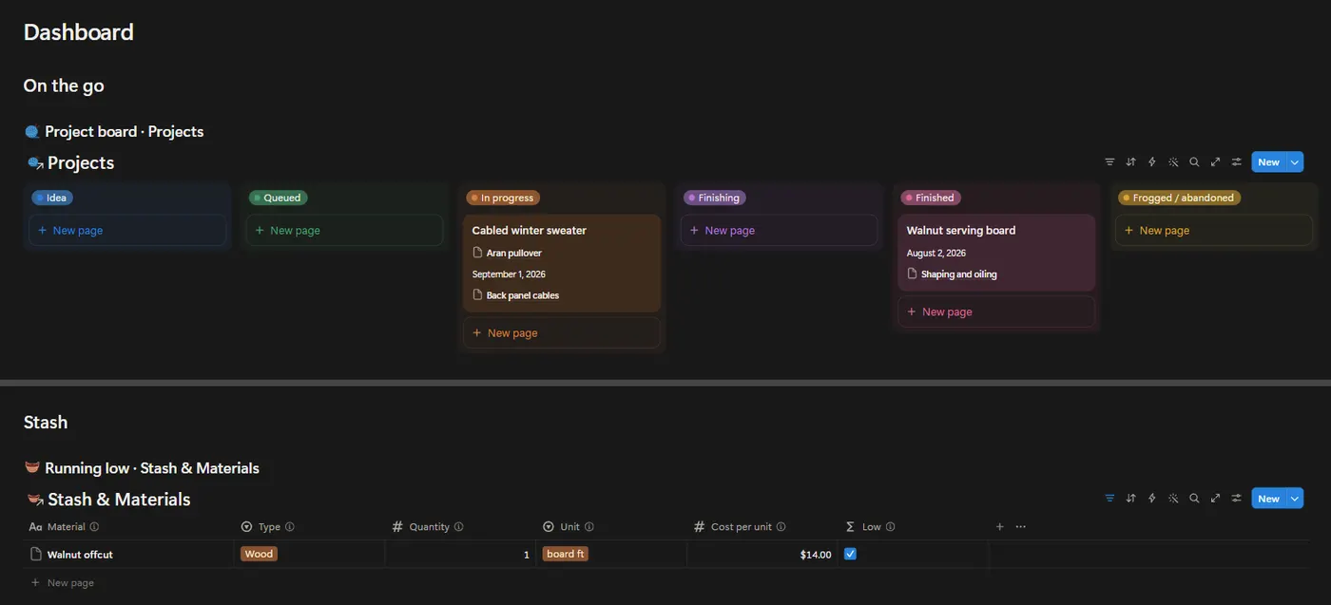Screen dimensions: 1331x605
Task: Click info icon next to Quantity column
Action: coord(458,527)
